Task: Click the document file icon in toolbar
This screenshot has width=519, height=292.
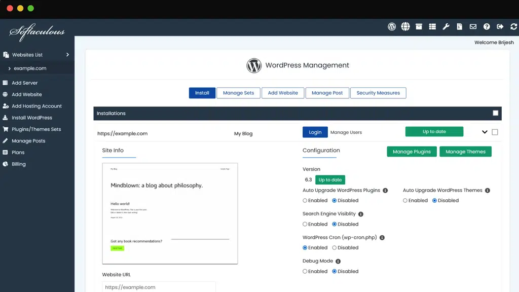Action: (x=459, y=26)
